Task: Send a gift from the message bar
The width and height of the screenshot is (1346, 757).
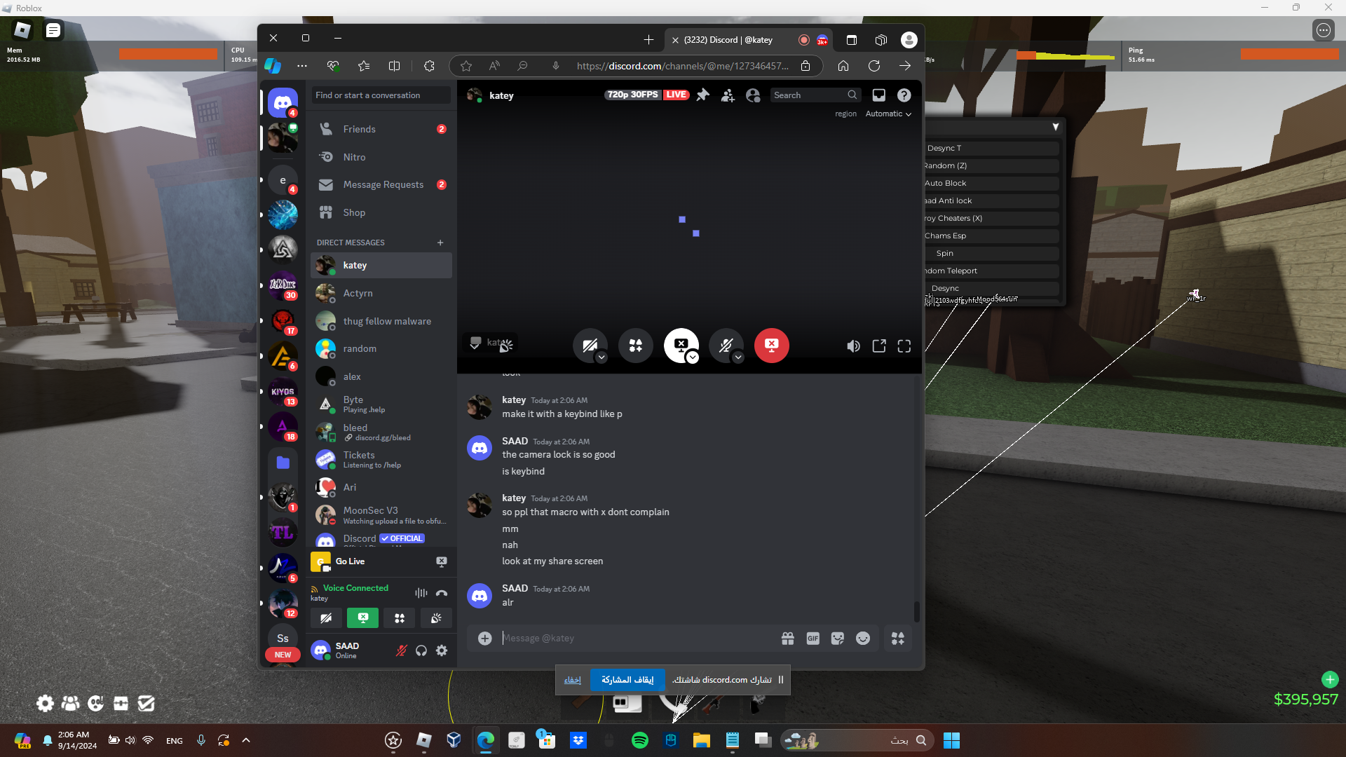Action: coord(788,639)
